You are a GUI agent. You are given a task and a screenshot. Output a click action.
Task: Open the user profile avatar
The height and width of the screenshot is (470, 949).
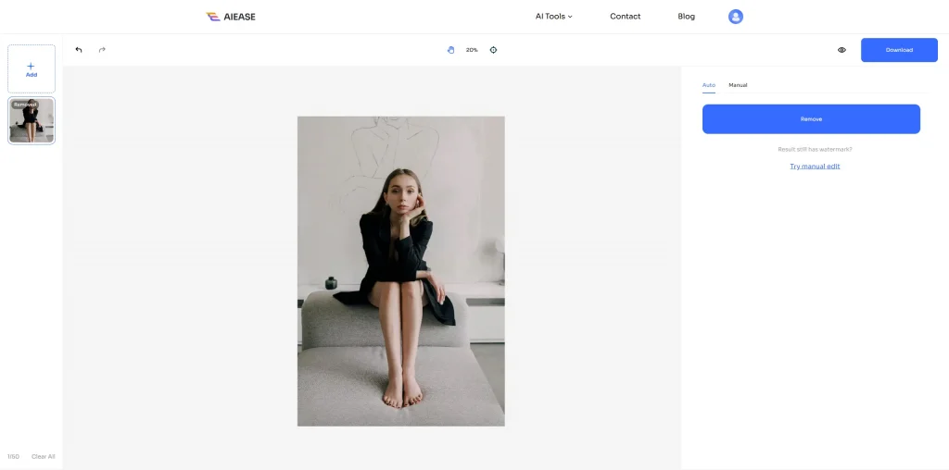736,17
